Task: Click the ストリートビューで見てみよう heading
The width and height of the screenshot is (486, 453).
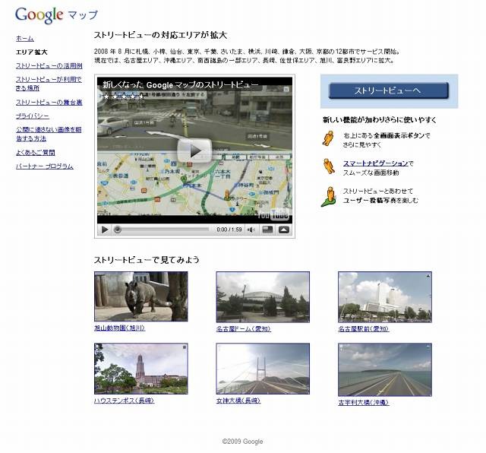Action: point(147,260)
